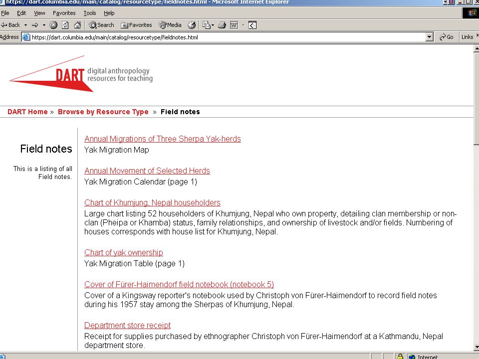Open the Forward history dropdown arrow
The height and width of the screenshot is (359, 479).
coord(44,25)
